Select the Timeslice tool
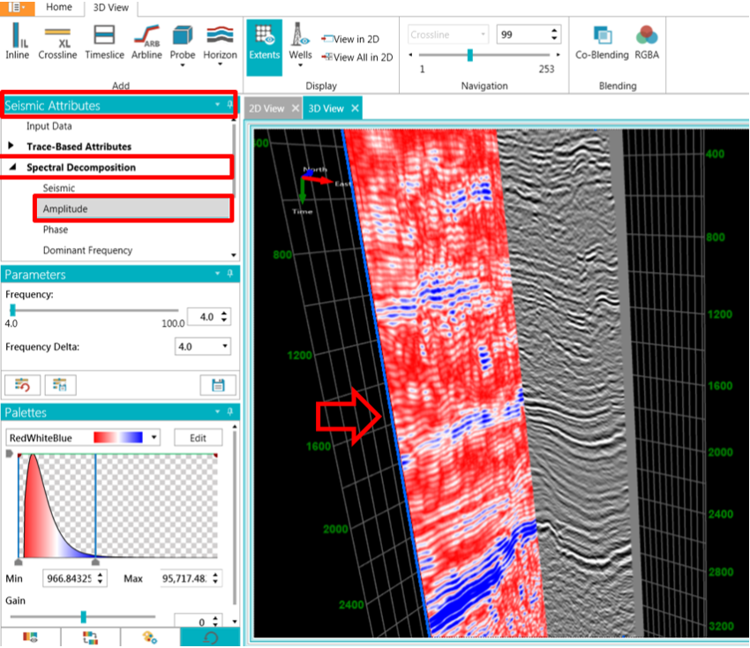750x648 pixels. pos(103,41)
